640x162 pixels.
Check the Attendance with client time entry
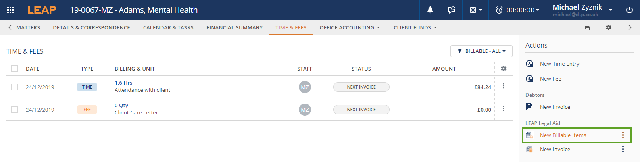tap(15, 87)
